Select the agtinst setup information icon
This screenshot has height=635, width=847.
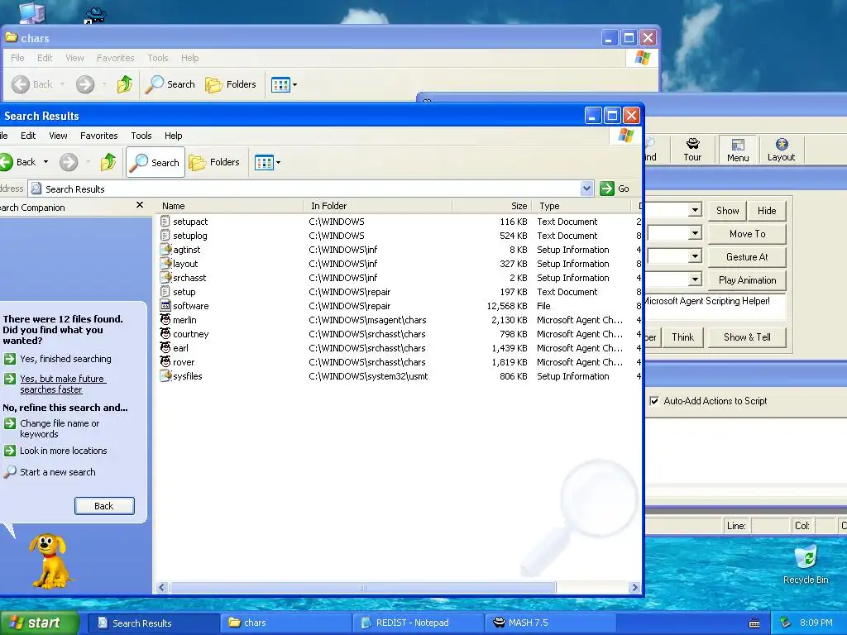point(165,250)
